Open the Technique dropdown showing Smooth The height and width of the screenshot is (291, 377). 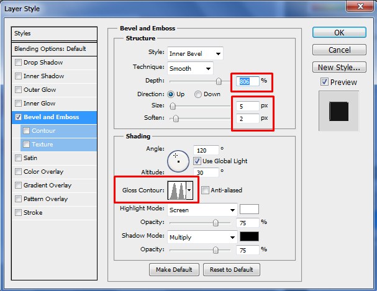coord(190,68)
